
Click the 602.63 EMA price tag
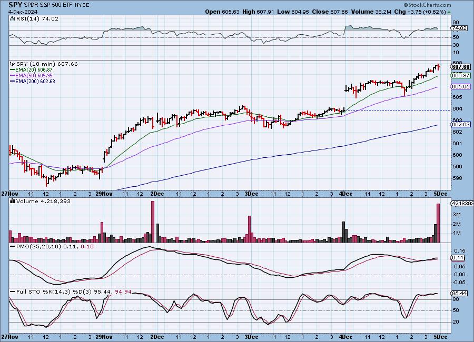coord(461,125)
